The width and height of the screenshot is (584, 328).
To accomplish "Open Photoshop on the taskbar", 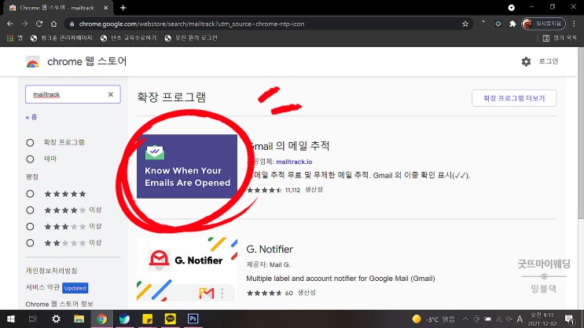I will pyautogui.click(x=193, y=319).
